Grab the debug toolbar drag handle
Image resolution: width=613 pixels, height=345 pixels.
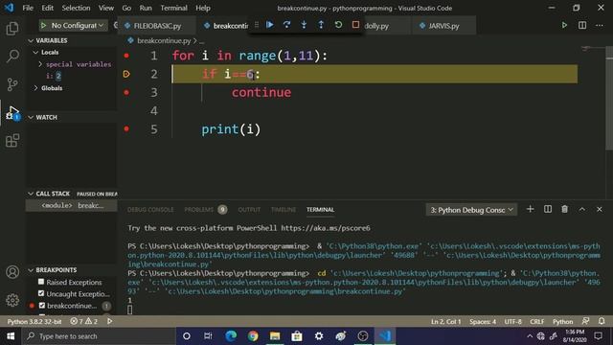tap(257, 25)
